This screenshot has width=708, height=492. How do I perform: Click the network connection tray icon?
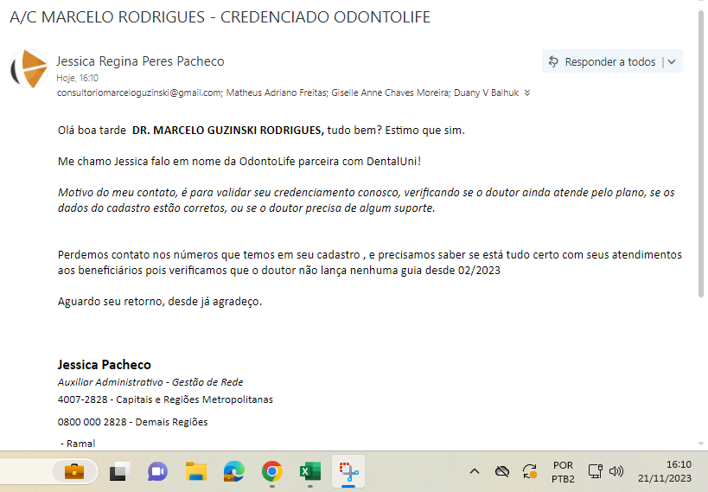(595, 471)
